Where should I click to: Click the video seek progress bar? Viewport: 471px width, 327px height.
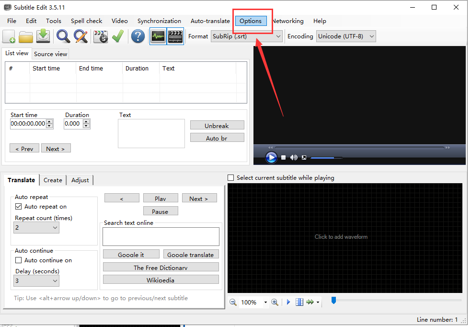point(359,148)
